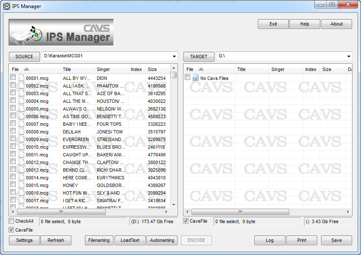
Task: Open the Settings button
Action: [x=24, y=240]
